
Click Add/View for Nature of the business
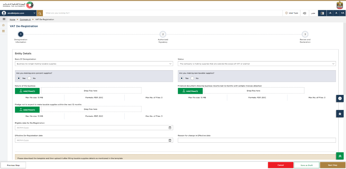(x=27, y=91)
